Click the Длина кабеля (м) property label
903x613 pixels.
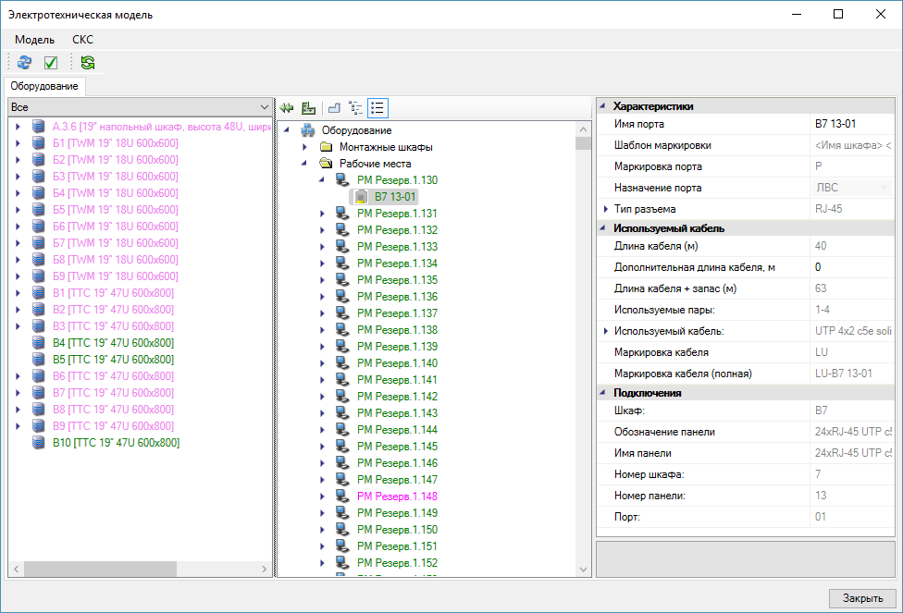point(656,246)
